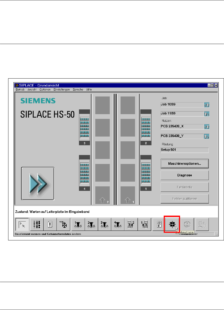Start placement with the double-arrow button
The height and width of the screenshot is (310, 224).
pyautogui.click(x=38, y=183)
